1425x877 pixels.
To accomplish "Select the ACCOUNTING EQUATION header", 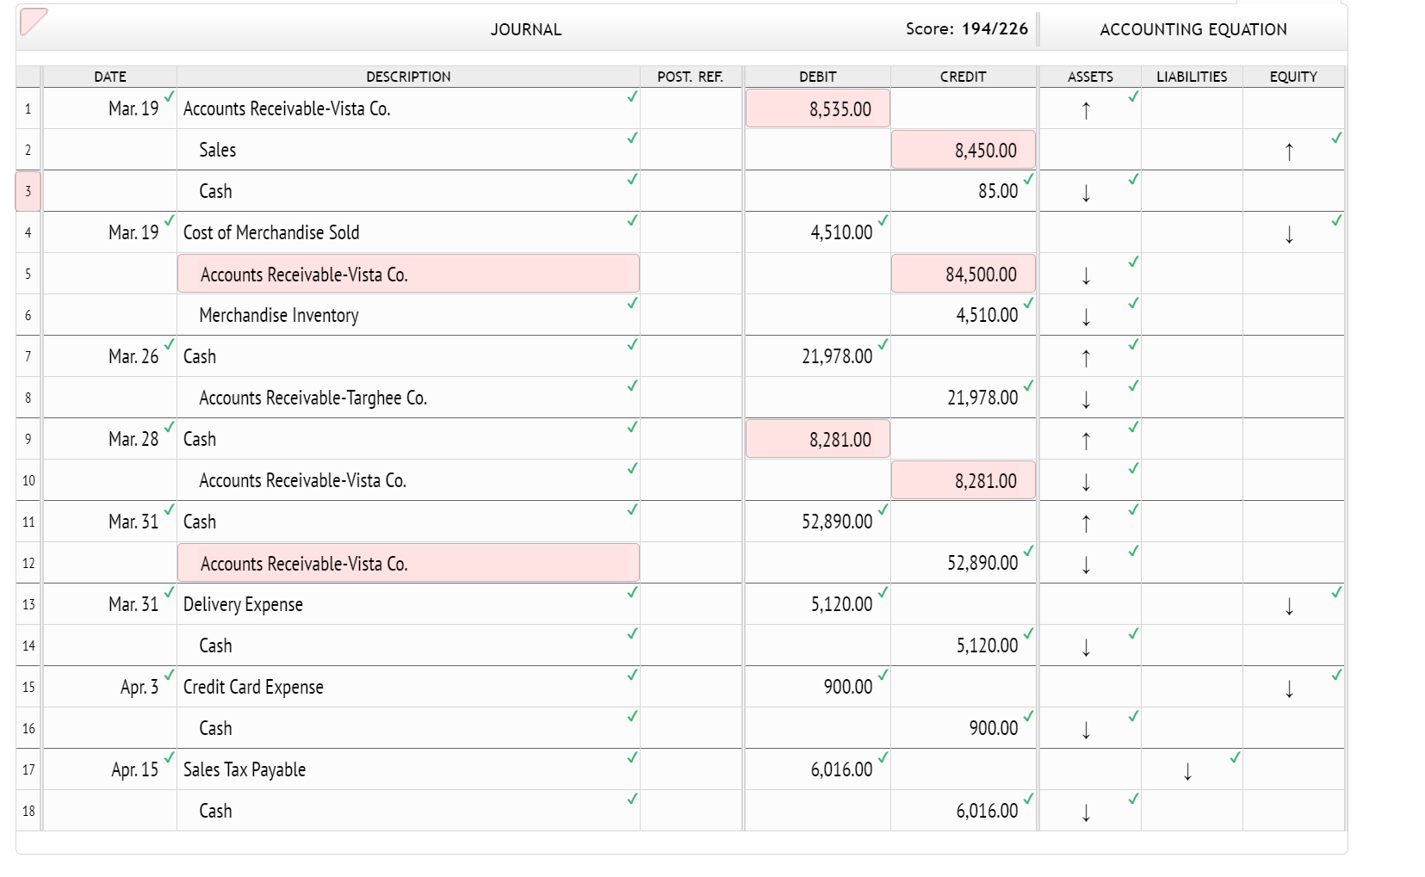I will [1193, 28].
